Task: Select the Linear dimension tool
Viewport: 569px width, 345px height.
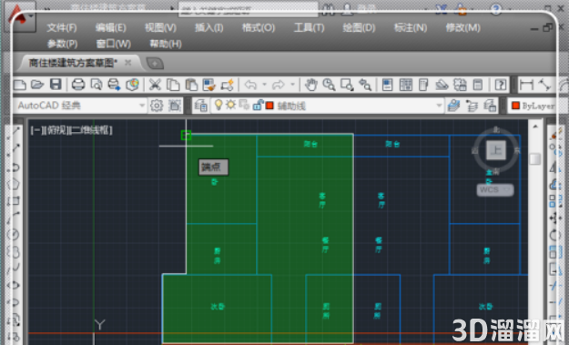Action: click(526, 85)
